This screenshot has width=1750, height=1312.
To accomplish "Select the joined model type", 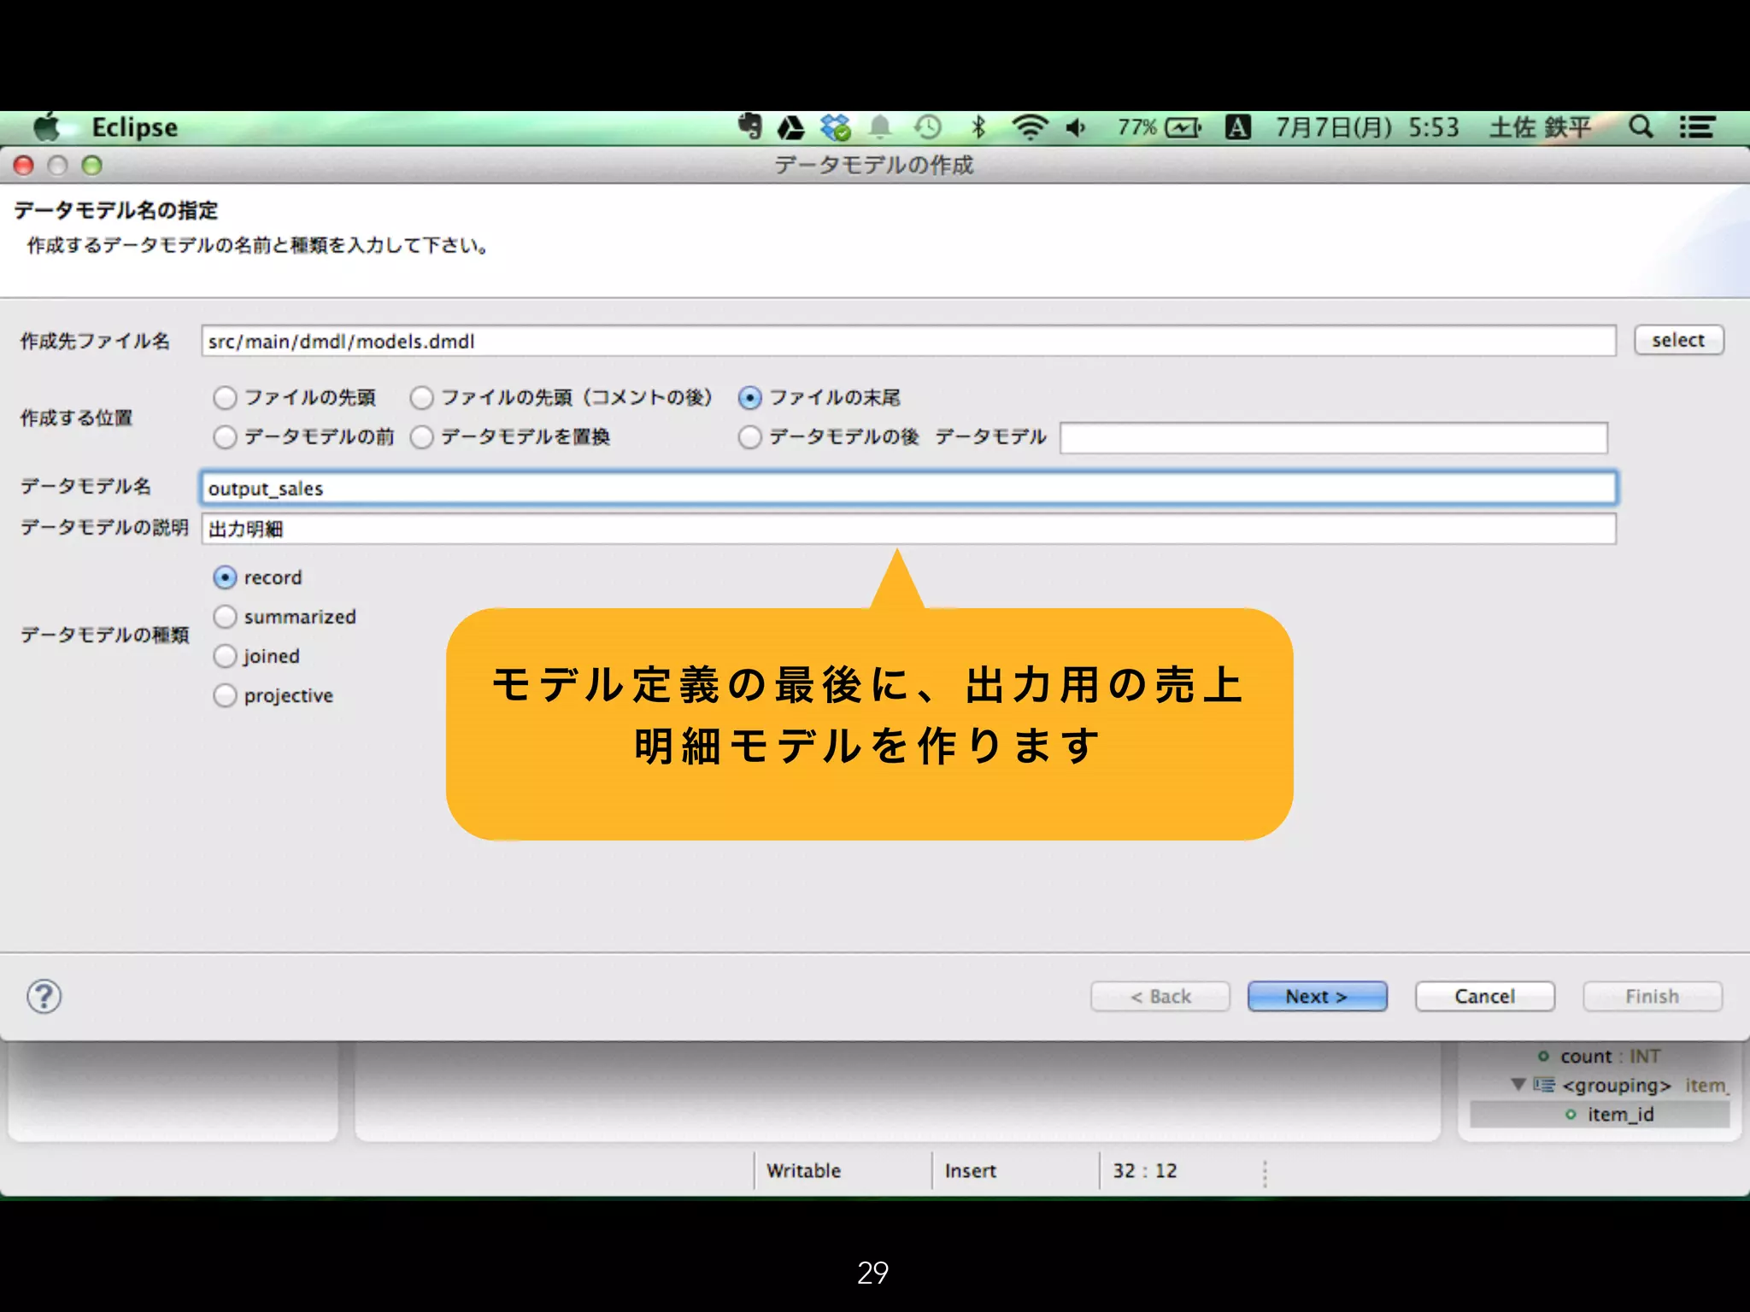I will click(x=226, y=656).
